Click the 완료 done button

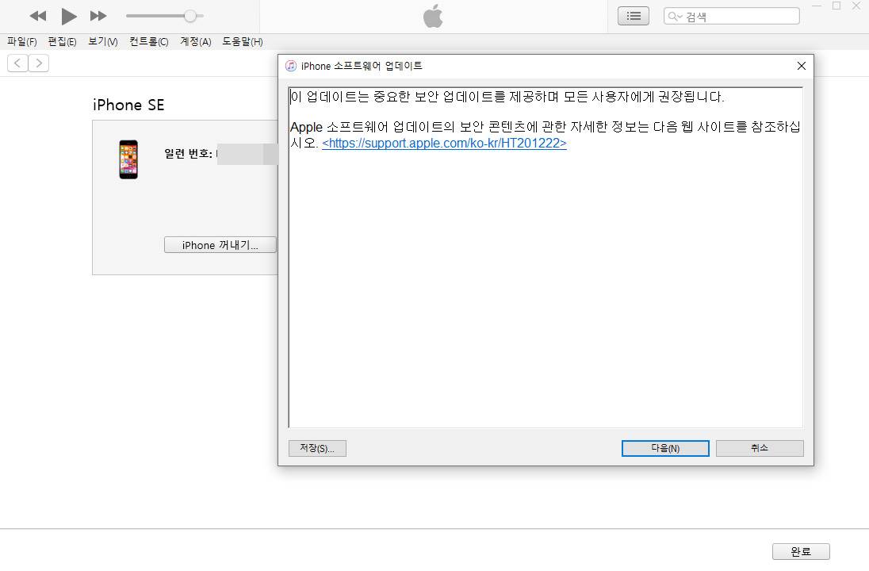tap(801, 552)
